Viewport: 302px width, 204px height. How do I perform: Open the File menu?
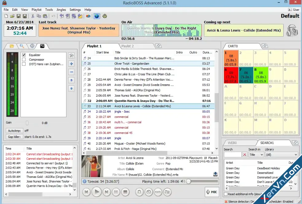coord(6,10)
